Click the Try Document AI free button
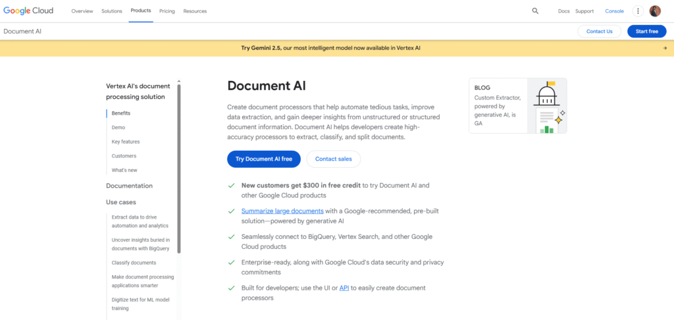The width and height of the screenshot is (674, 320). click(x=263, y=159)
